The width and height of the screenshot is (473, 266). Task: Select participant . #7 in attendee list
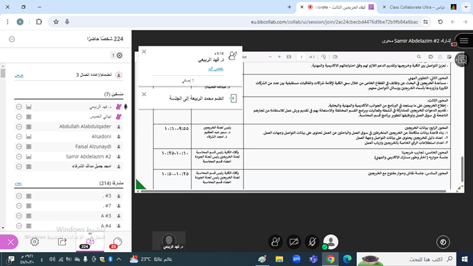107,206
